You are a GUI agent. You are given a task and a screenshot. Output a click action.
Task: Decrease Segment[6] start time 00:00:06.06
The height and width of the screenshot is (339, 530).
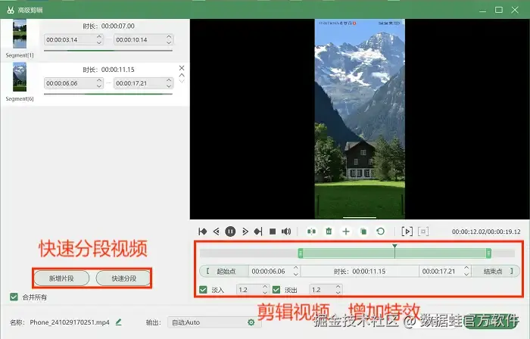click(99, 86)
